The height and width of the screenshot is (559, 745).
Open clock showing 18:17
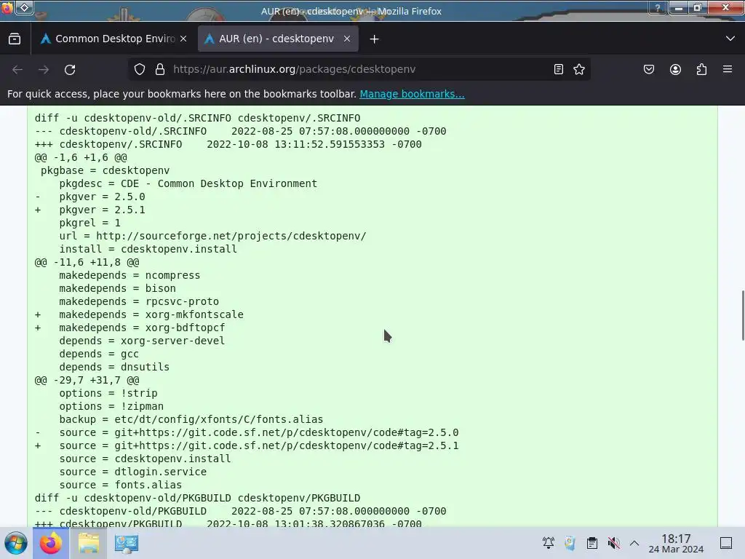[x=676, y=543]
